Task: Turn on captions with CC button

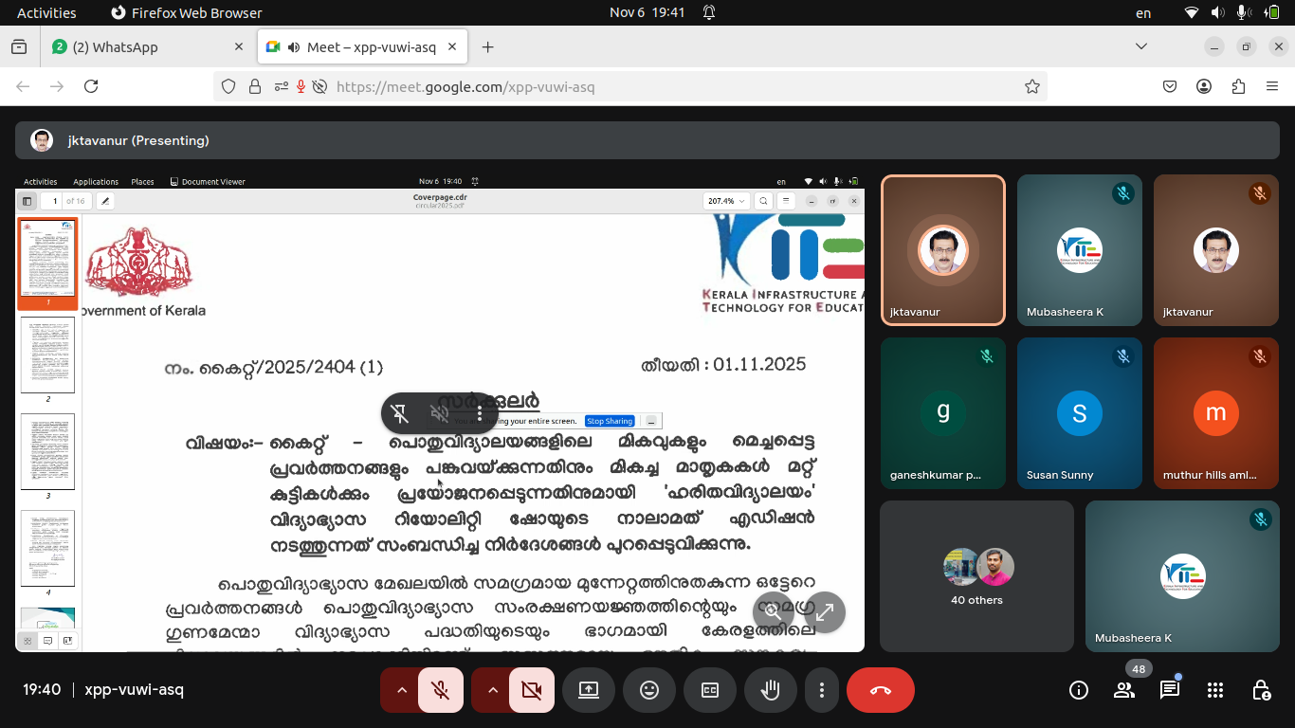Action: tap(710, 690)
